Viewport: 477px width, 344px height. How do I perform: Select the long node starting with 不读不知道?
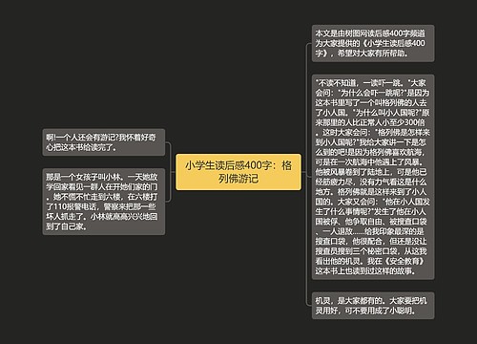point(373,177)
